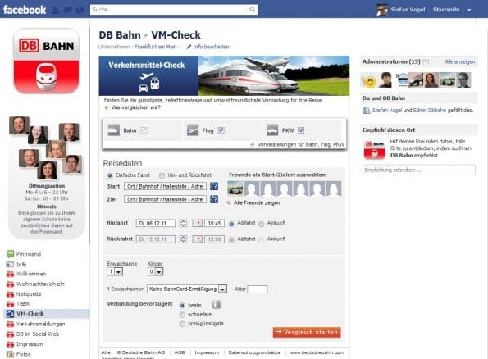Click the Hinfahrt date stepper arrows
The image size is (488, 359).
(x=183, y=223)
